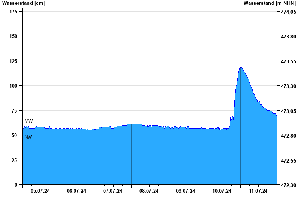Screen dimensions: 299x205
Task: Click the 06.07.24 date label
Action: 77,191
